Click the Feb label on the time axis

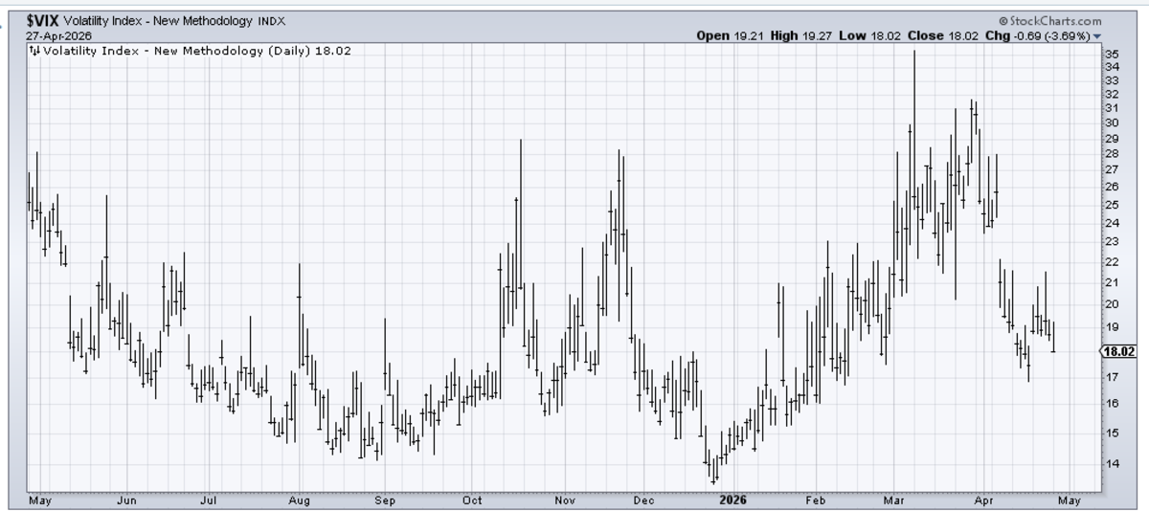(815, 500)
